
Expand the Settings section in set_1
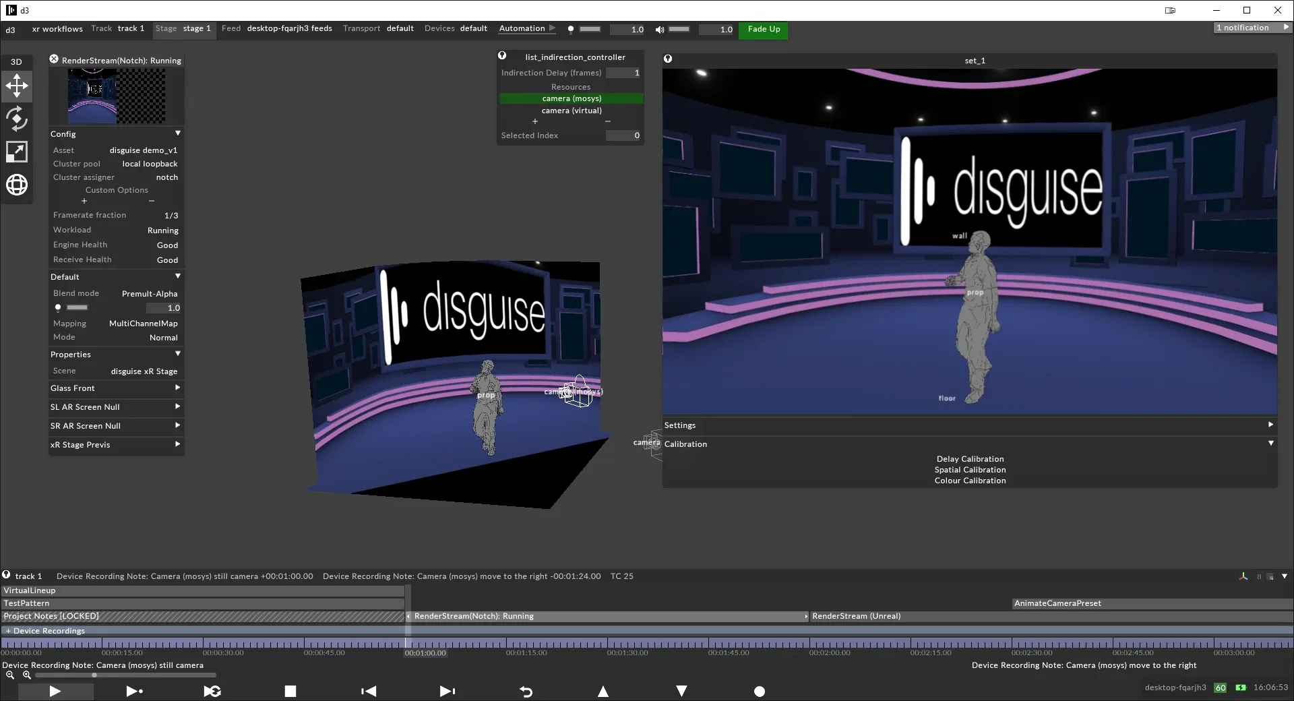tap(1270, 425)
